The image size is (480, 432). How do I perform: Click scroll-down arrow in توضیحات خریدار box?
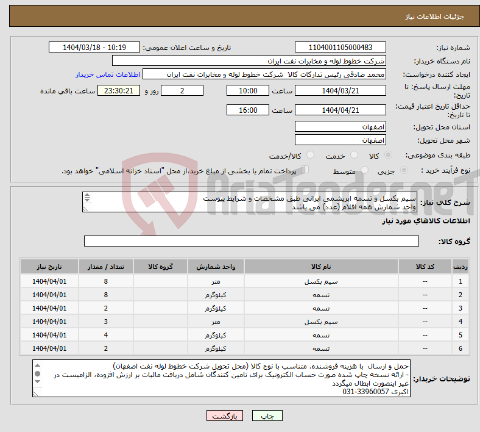click(37, 382)
